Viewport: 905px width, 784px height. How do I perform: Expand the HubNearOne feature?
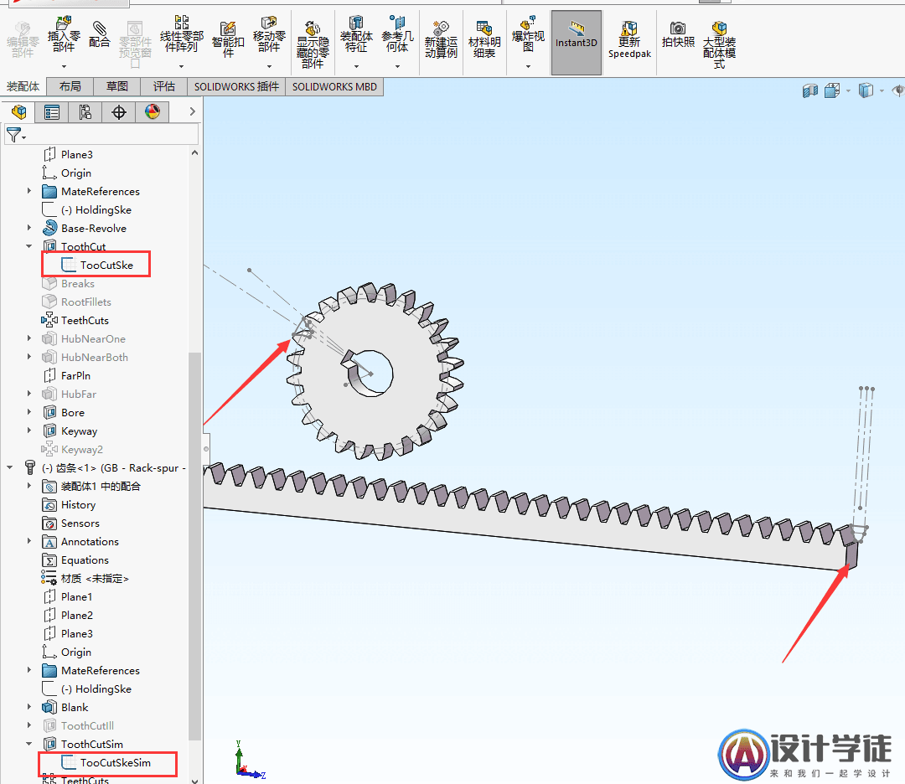point(28,338)
